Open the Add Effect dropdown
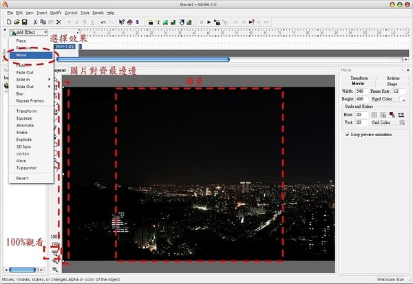 pyautogui.click(x=29, y=32)
